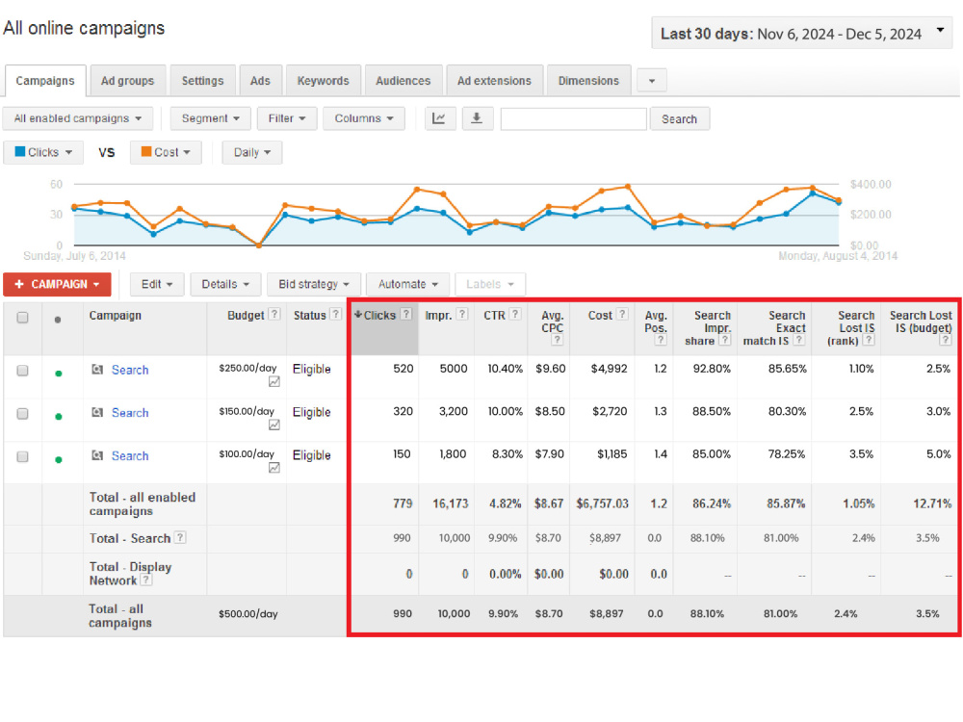Click budget chart icon for $100.00/day campaign

tap(274, 468)
